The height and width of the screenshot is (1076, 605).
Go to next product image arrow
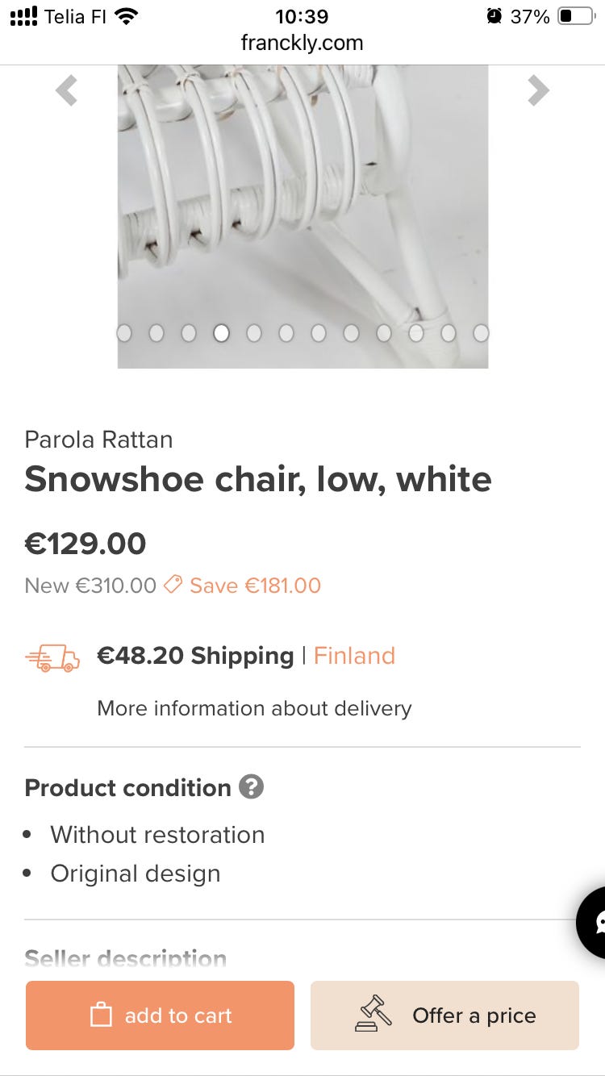pos(538,90)
